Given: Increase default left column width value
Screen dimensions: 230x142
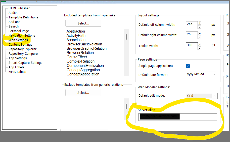Looking at the screenshot, I should coord(200,23).
